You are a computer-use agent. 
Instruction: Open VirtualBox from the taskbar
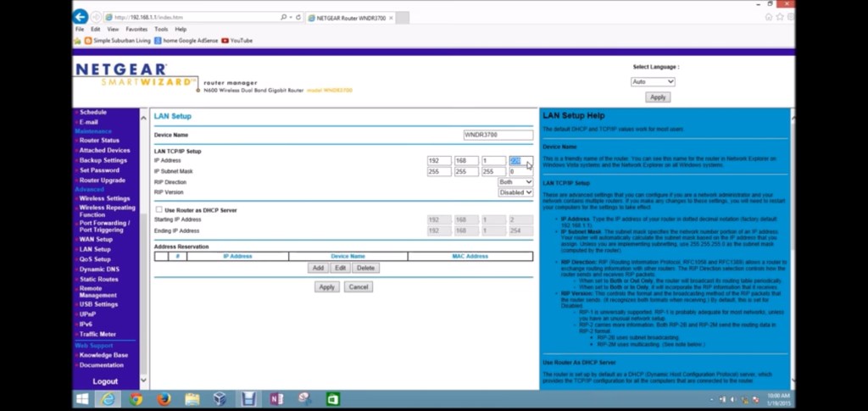click(220, 399)
